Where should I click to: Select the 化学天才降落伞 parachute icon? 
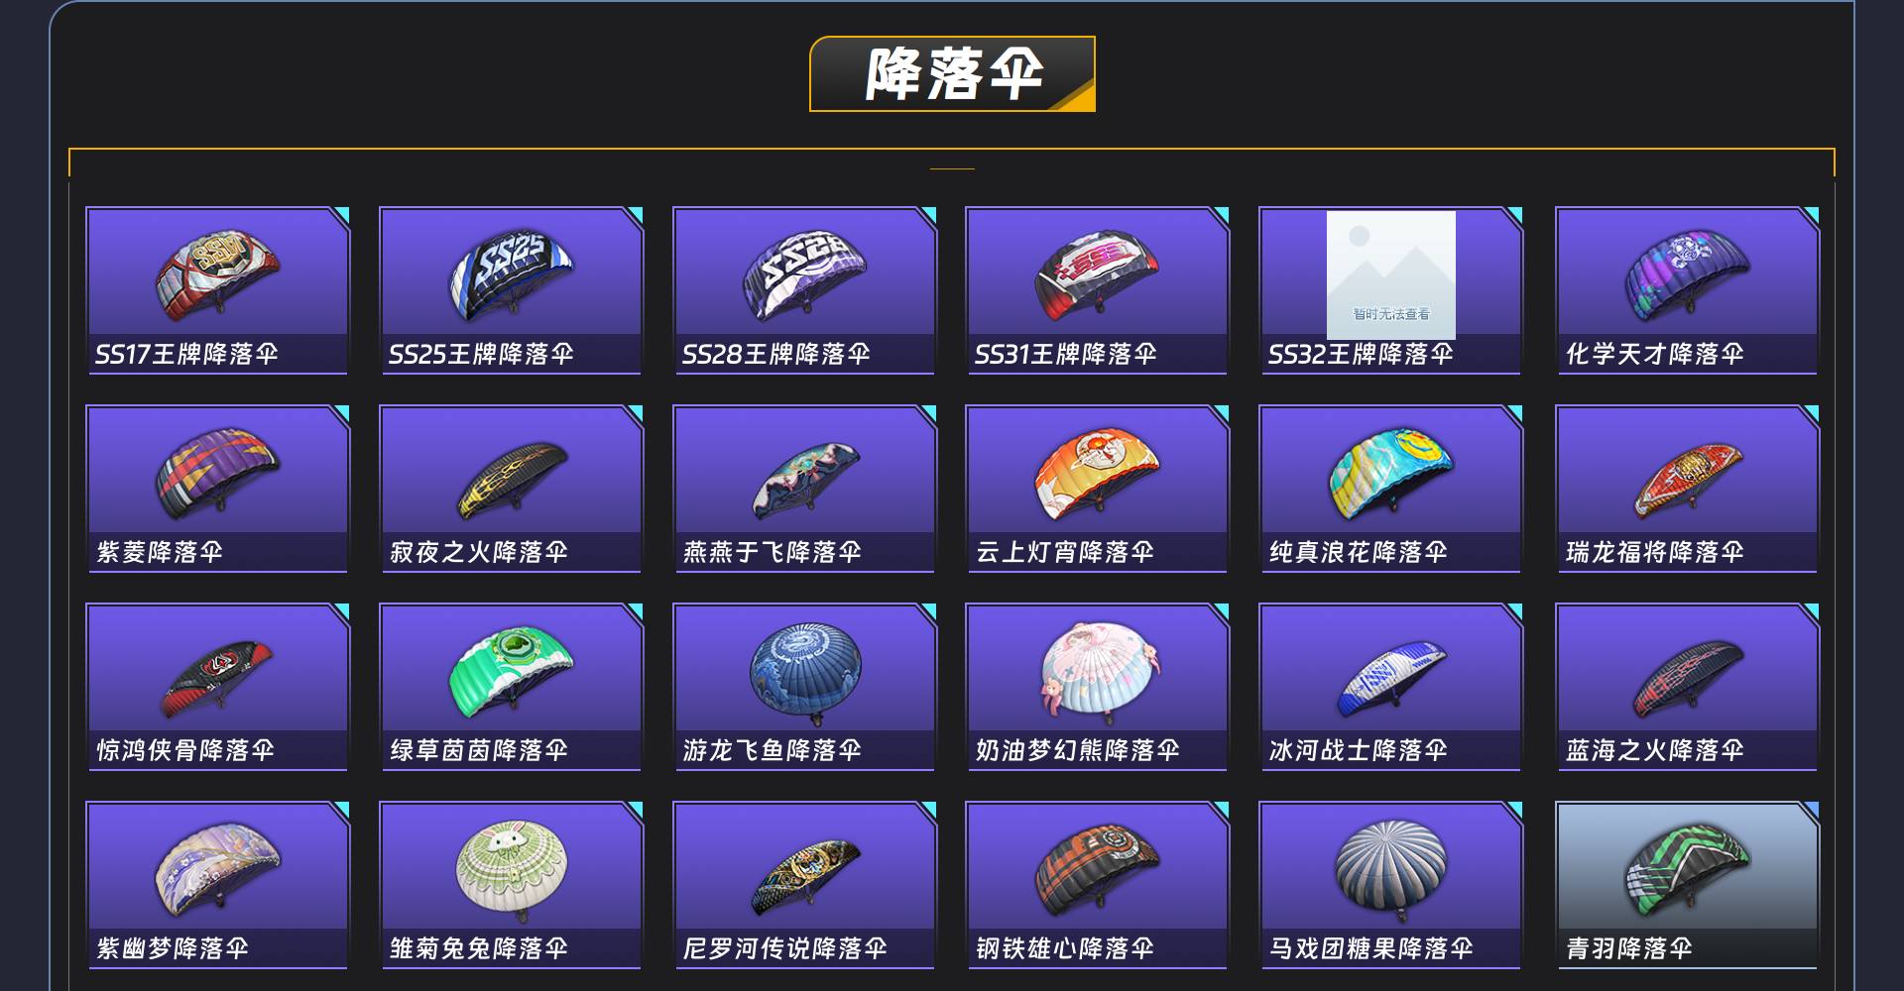1687,276
